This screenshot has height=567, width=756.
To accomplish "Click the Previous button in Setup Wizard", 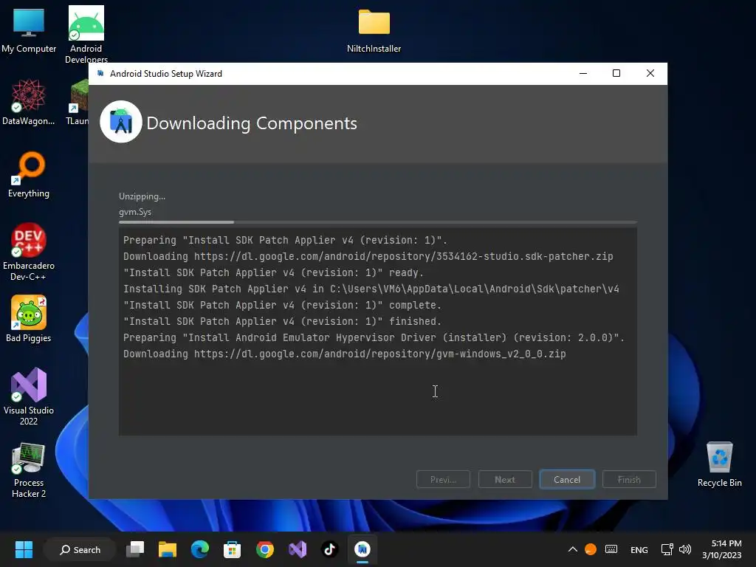I will pyautogui.click(x=443, y=480).
